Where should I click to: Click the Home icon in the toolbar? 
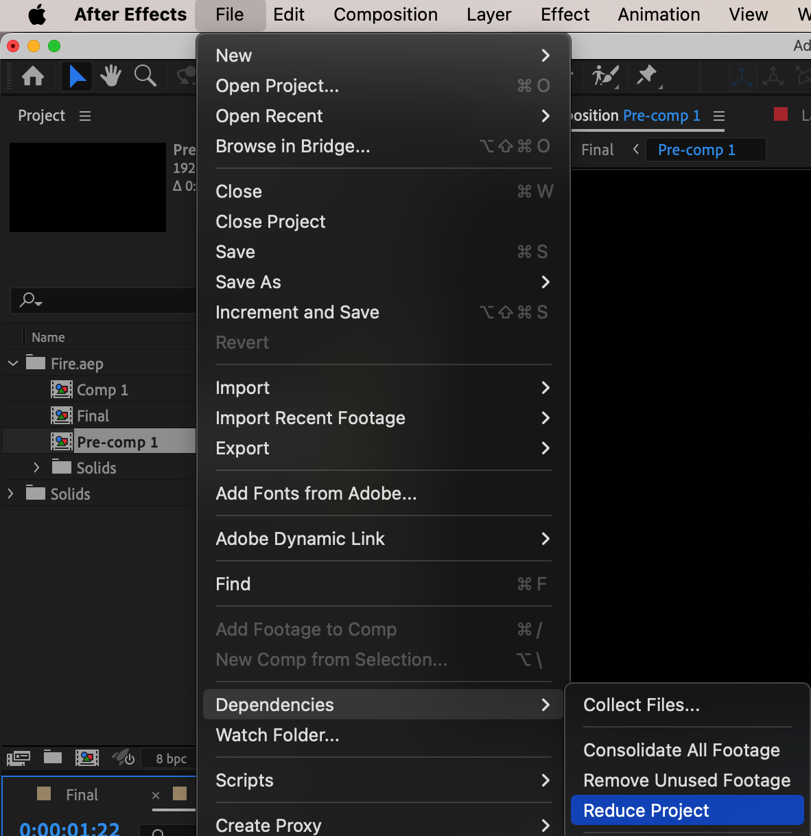point(33,76)
